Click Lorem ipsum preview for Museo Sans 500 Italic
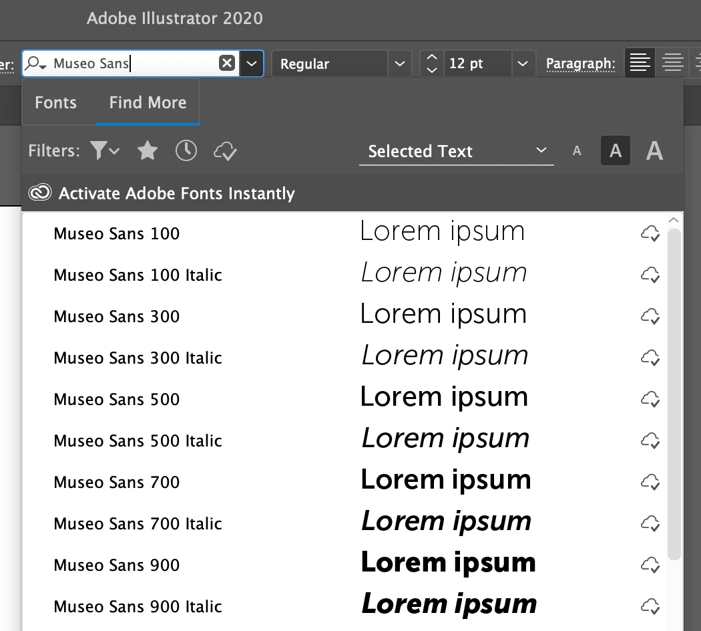This screenshot has width=701, height=631. coord(445,439)
